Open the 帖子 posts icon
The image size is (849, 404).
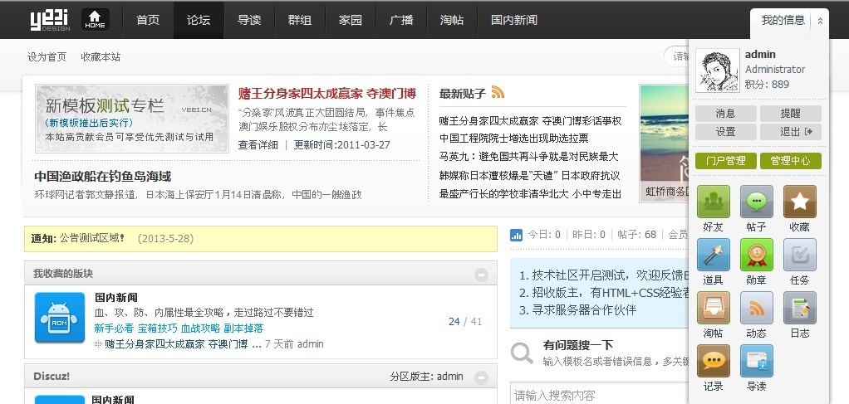[x=757, y=202]
